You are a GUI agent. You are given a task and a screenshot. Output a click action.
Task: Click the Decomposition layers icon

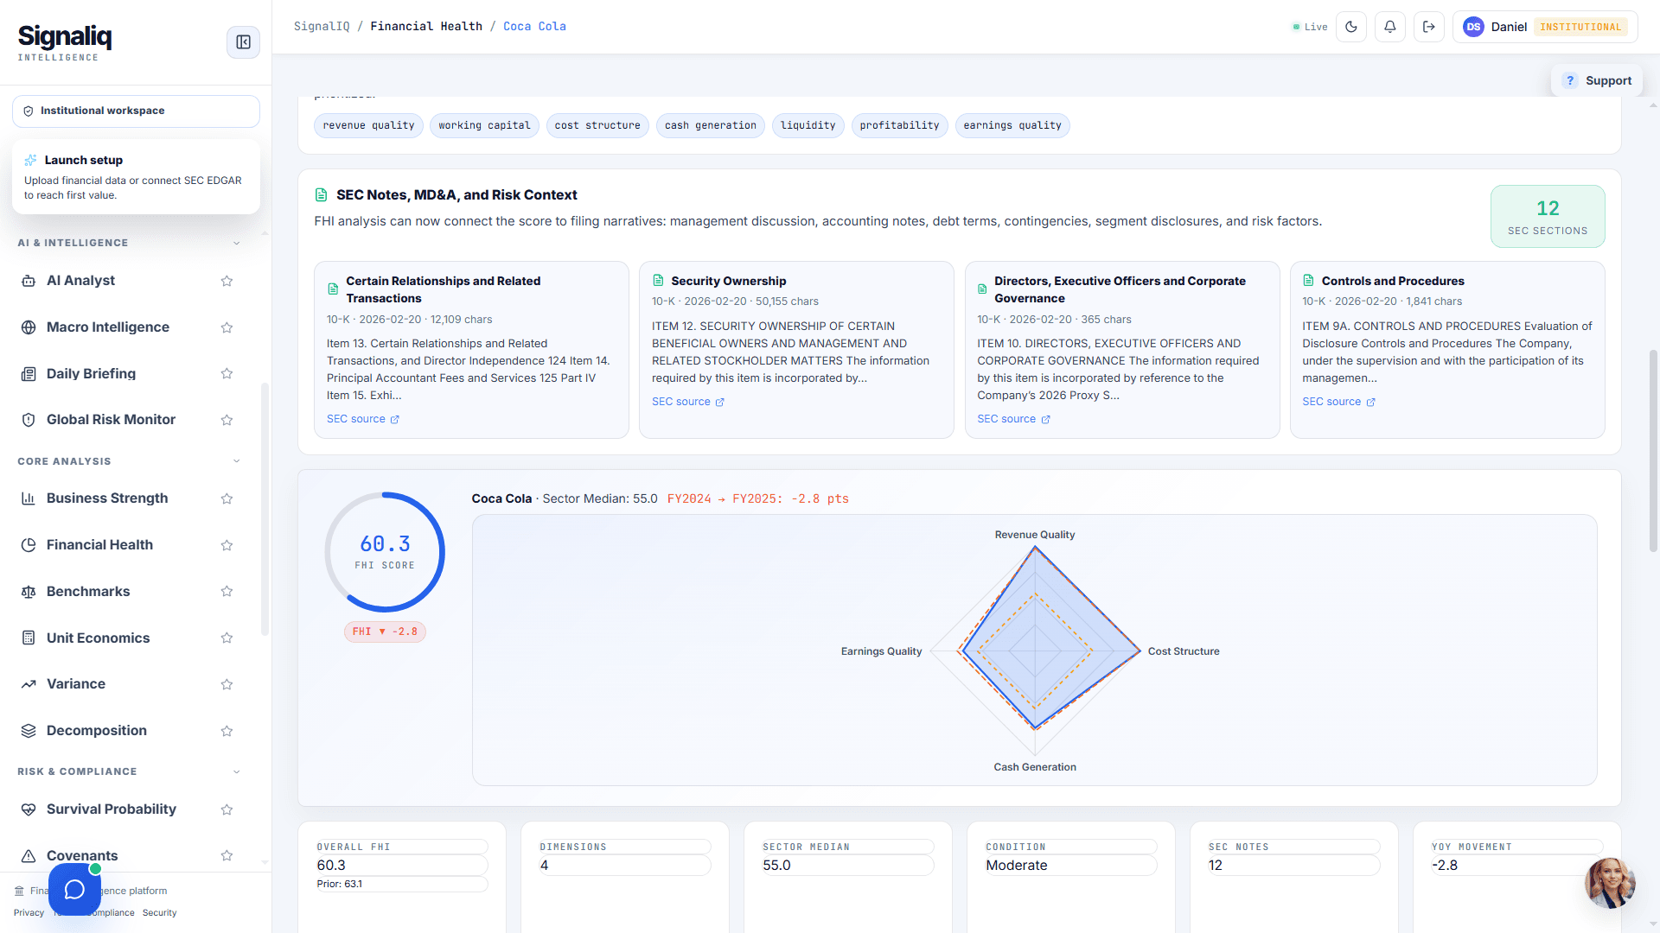pos(29,731)
